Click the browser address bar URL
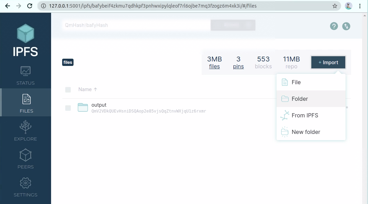 pyautogui.click(x=153, y=6)
